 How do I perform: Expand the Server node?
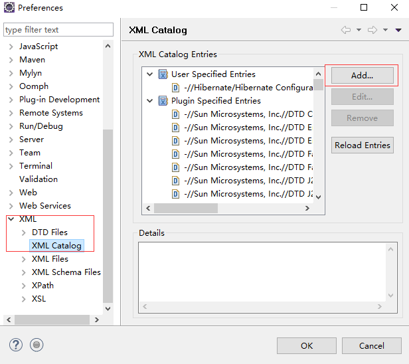click(x=11, y=139)
